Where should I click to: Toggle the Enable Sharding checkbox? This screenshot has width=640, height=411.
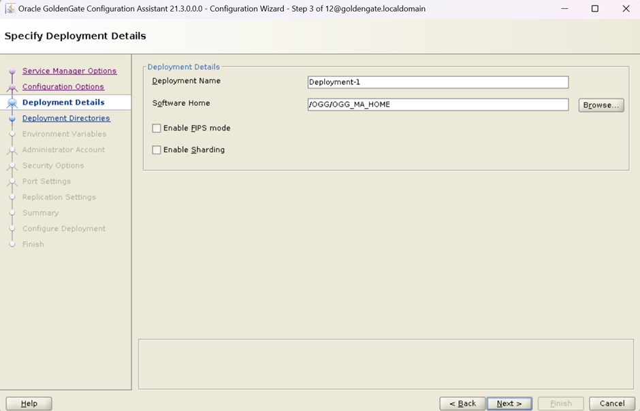click(157, 150)
